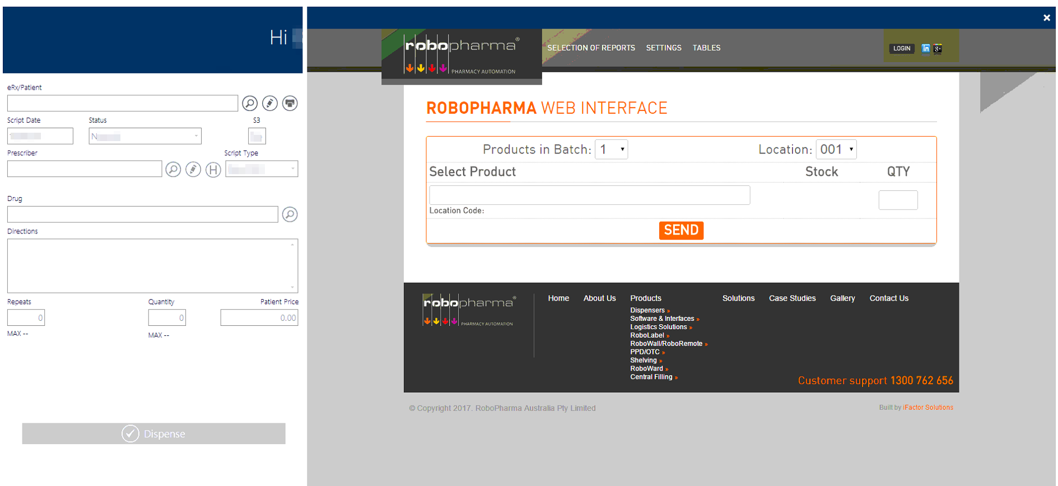Viewport: 1058px width, 486px height.
Task: Focus the Repeats number field
Action: [x=26, y=317]
